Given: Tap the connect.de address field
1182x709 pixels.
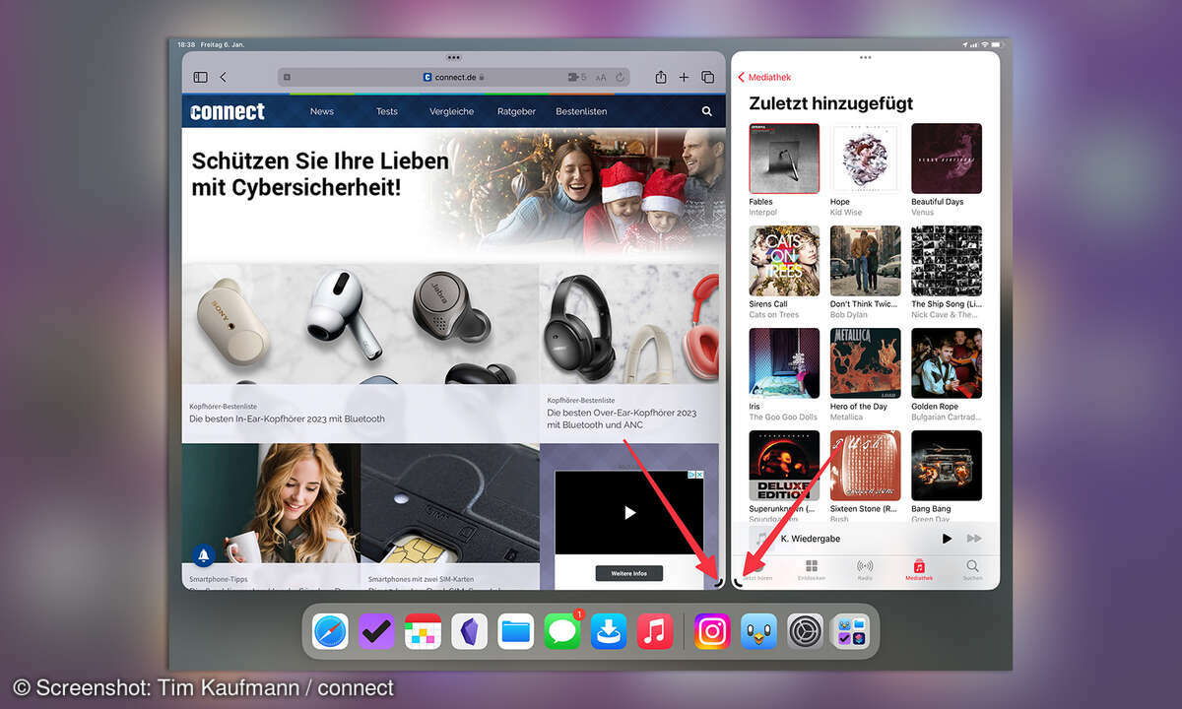Looking at the screenshot, I should pyautogui.click(x=454, y=77).
